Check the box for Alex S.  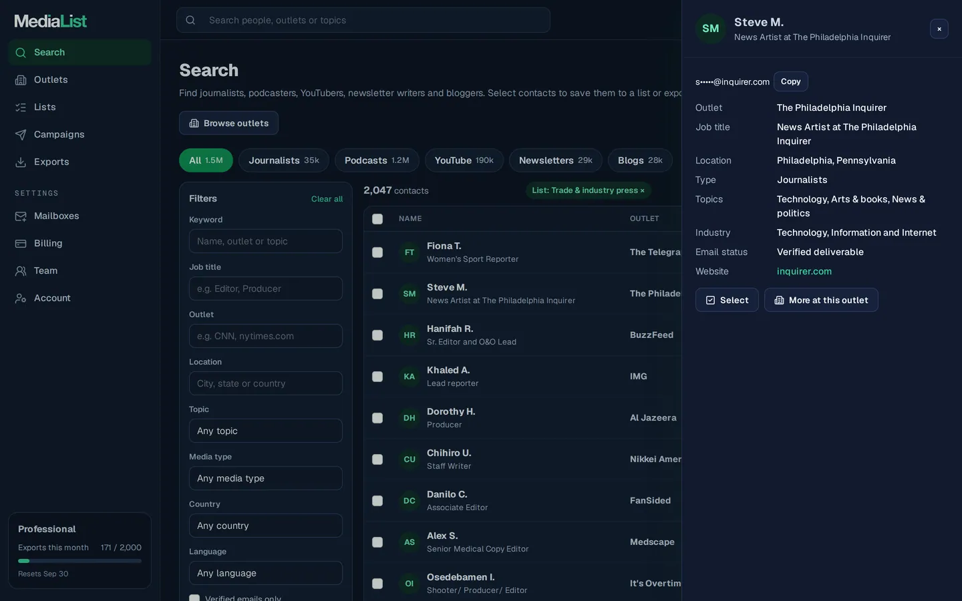pyautogui.click(x=377, y=542)
